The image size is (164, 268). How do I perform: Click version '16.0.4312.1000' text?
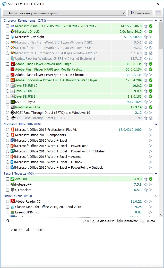point(130,130)
